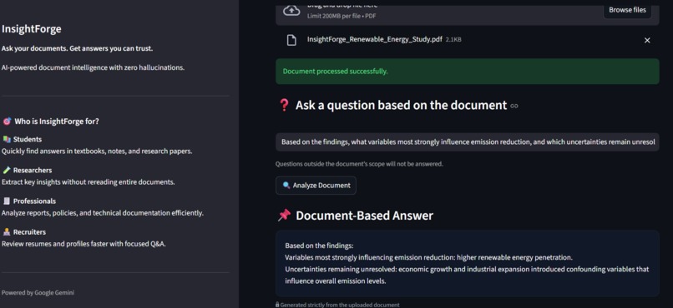Click the books icon beside Students
This screenshot has height=308, width=673.
pos(7,139)
